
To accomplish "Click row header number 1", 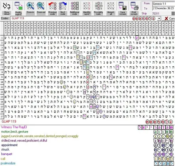I will tap(2, 38).
